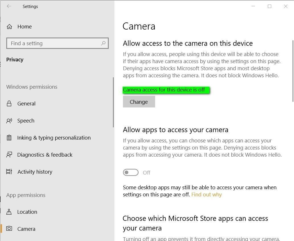294x241 pixels.
Task: Open the Find out why link
Action: (x=206, y=194)
